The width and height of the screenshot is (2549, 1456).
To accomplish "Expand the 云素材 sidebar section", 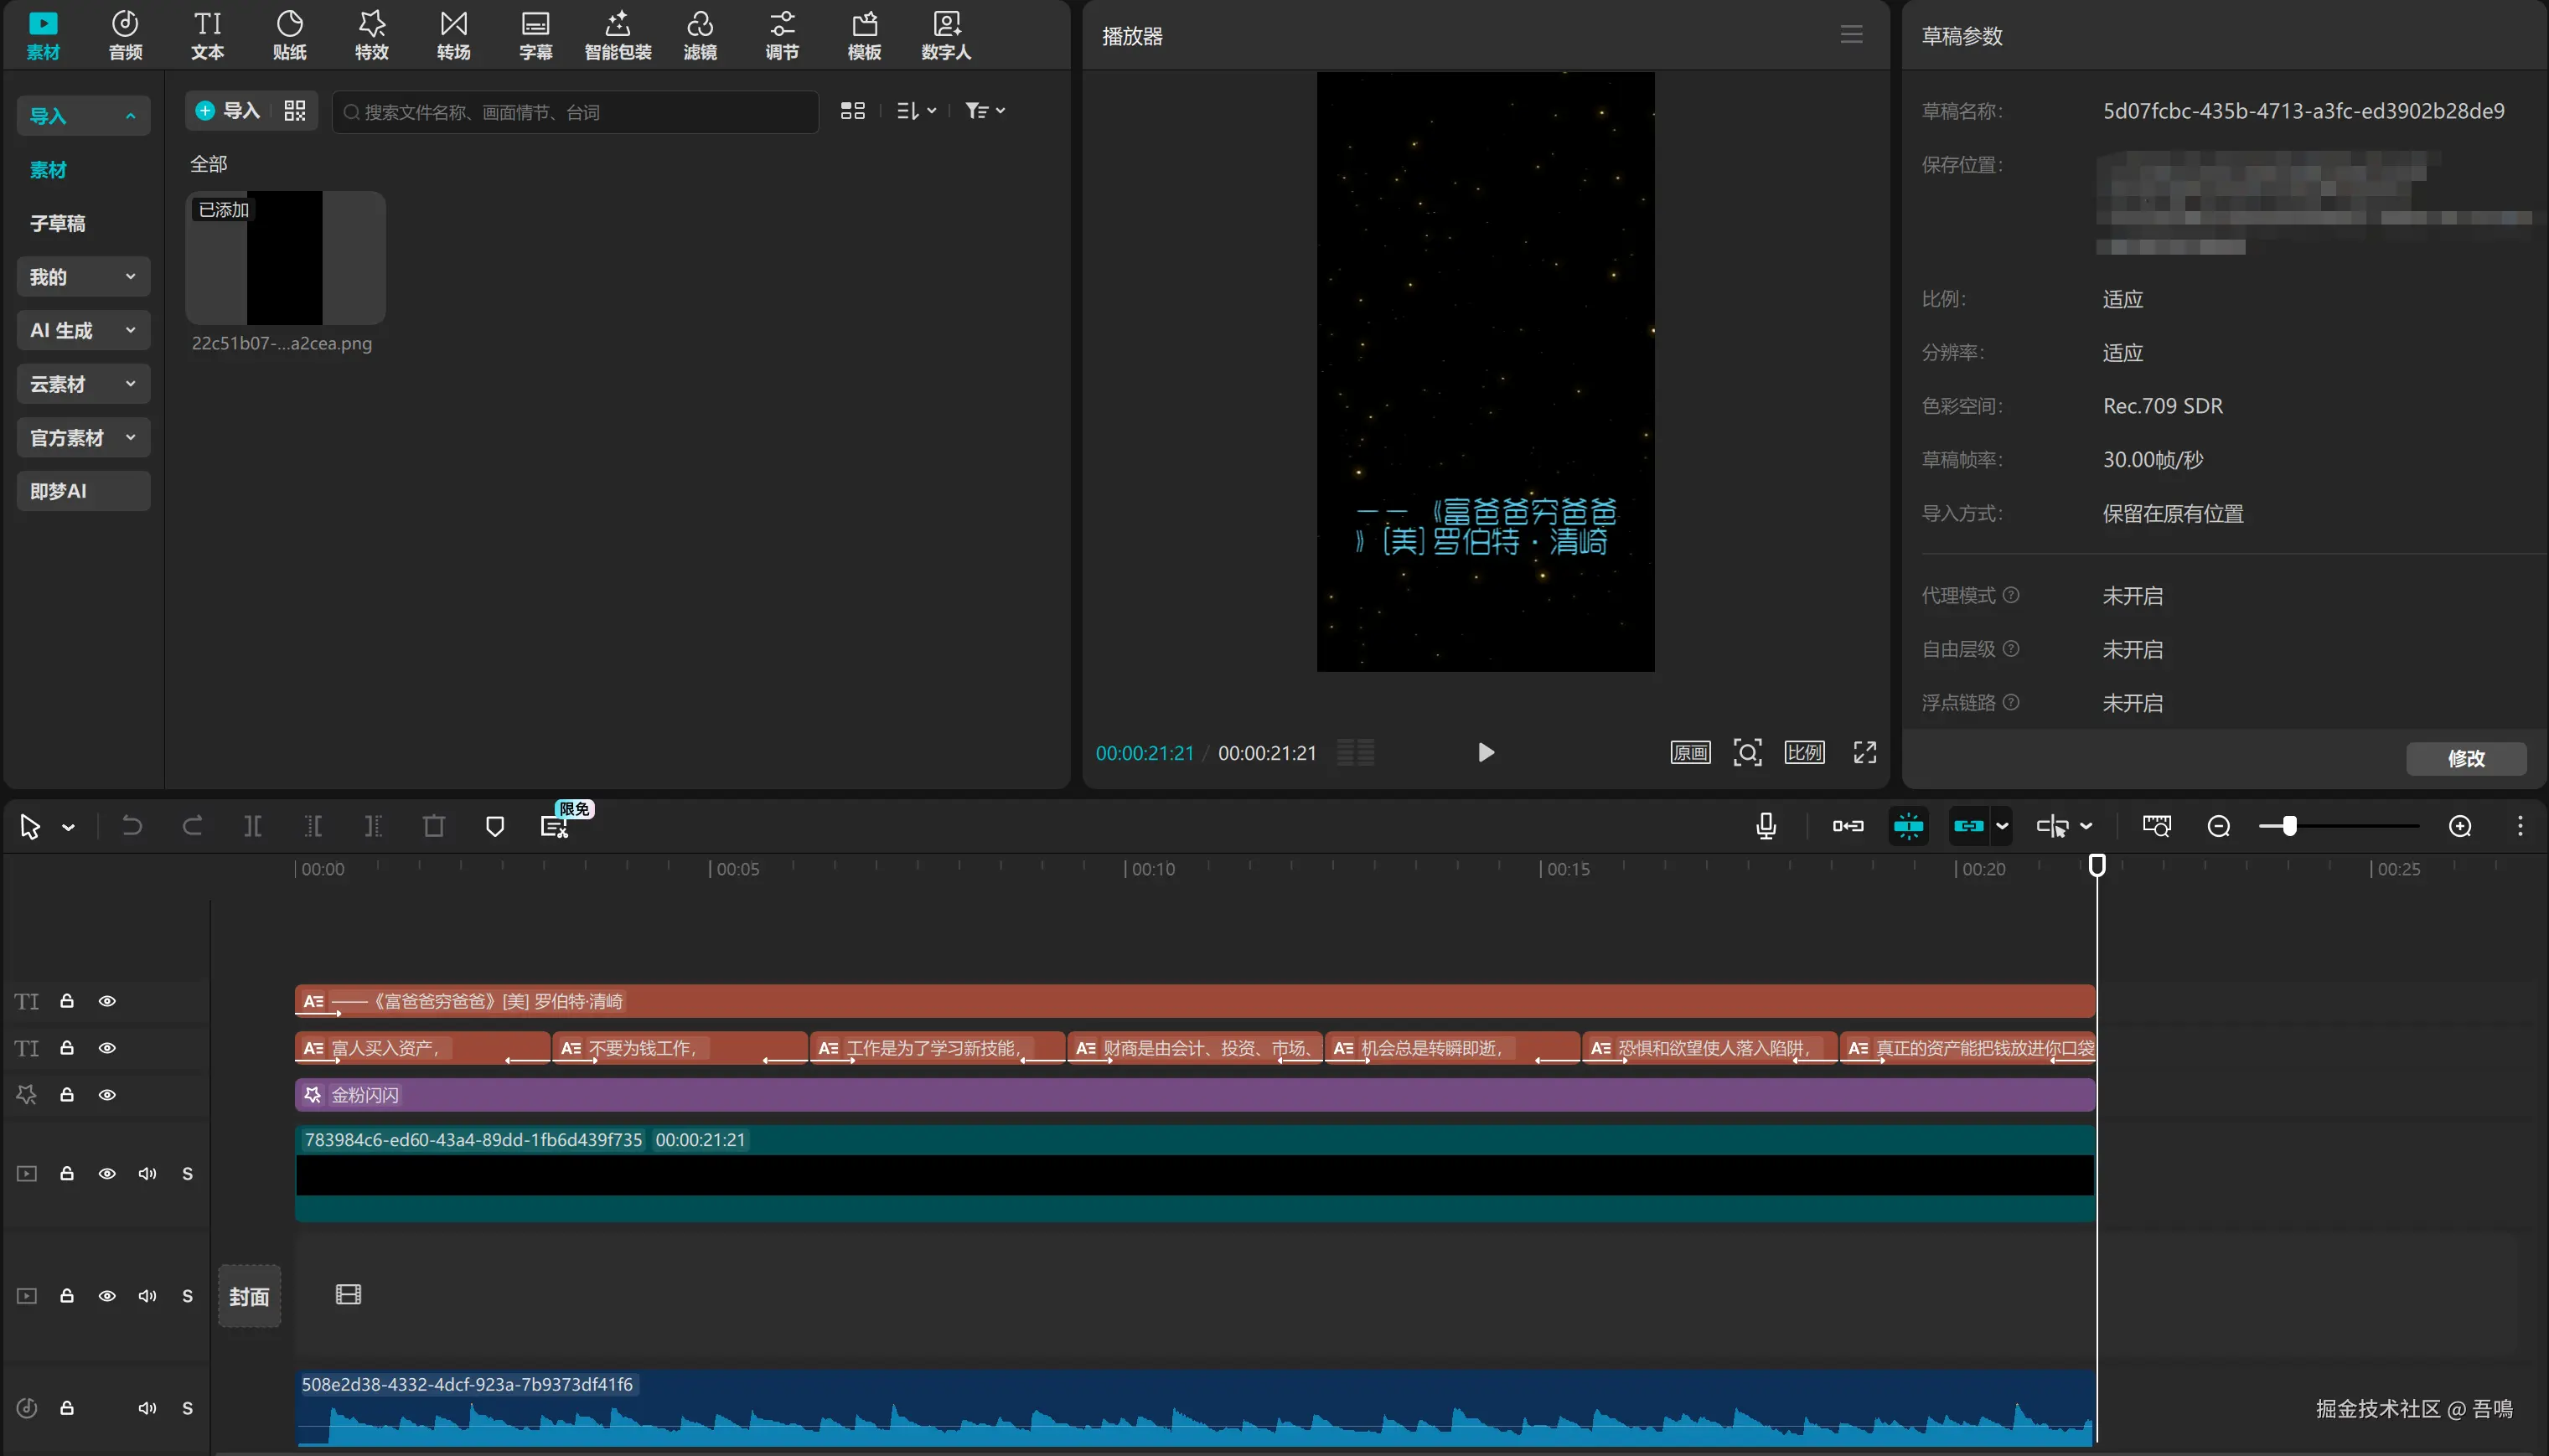I will [x=83, y=384].
